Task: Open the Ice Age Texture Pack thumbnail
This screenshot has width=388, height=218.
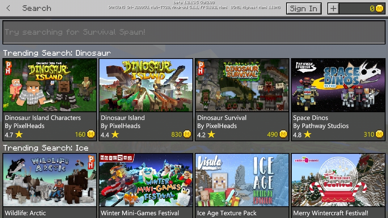Action: [x=242, y=180]
